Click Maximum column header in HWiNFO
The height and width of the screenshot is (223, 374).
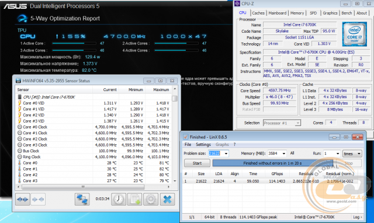[158, 90]
